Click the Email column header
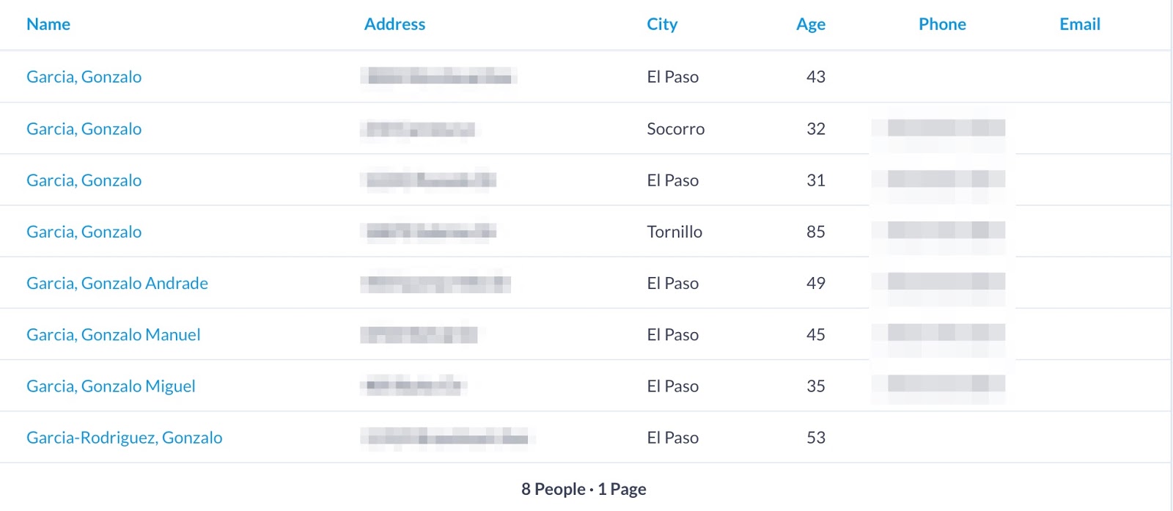The image size is (1173, 511). tap(1080, 24)
